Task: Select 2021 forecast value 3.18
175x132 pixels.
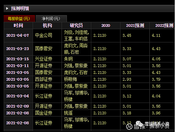Action: click(127, 113)
